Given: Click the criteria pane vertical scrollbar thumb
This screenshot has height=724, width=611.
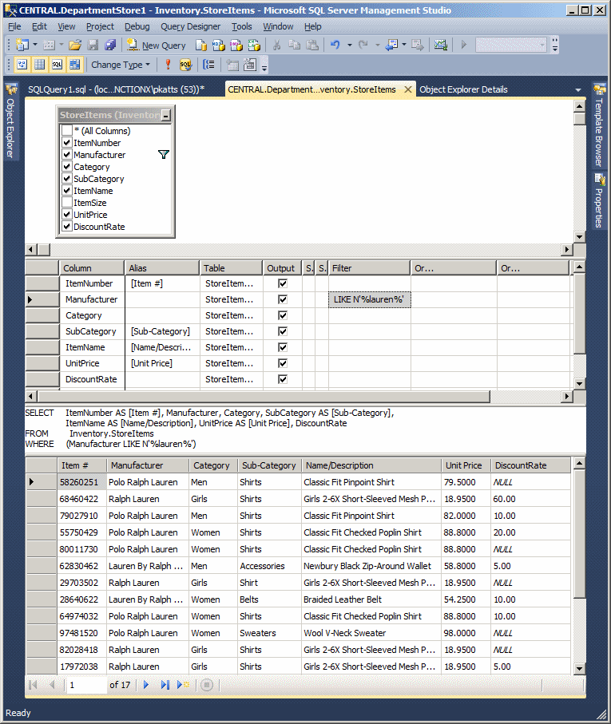Looking at the screenshot, I should [x=580, y=314].
